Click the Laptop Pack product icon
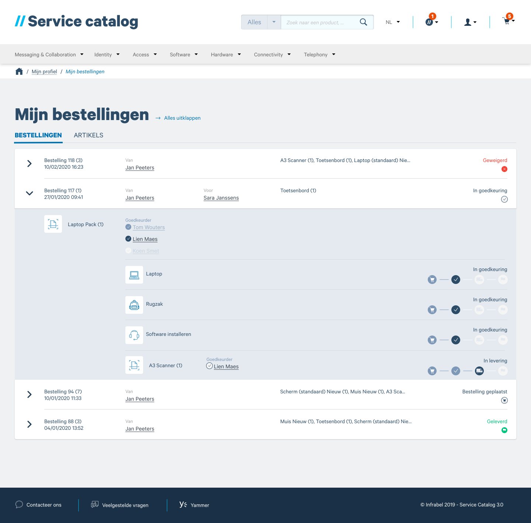This screenshot has width=531, height=523. tap(53, 224)
